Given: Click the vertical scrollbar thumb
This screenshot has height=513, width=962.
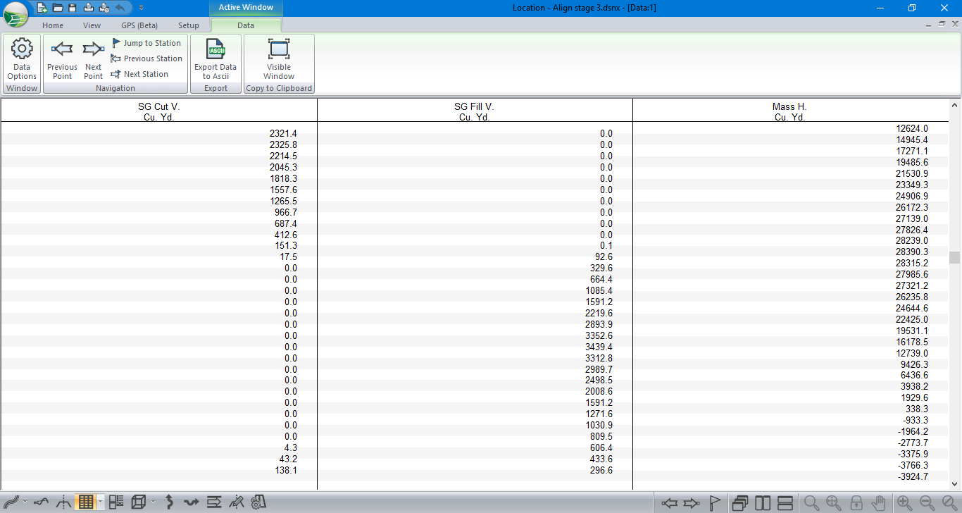Looking at the screenshot, I should (x=954, y=257).
